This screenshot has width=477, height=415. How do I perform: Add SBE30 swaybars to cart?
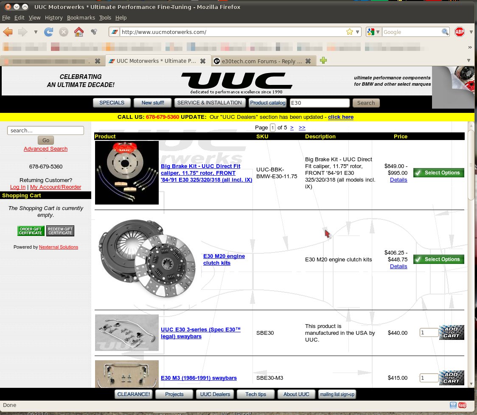452,333
